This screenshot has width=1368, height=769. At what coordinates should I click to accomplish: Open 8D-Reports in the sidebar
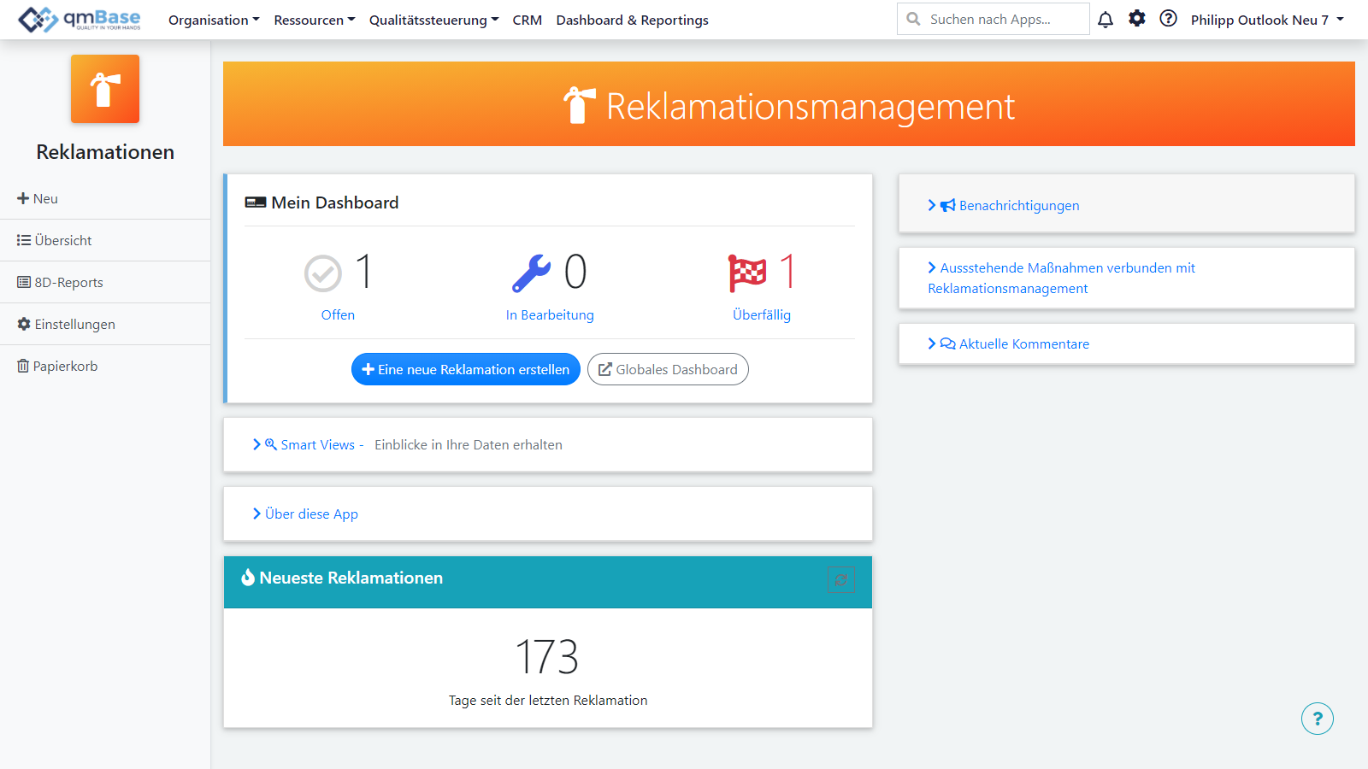tap(105, 282)
